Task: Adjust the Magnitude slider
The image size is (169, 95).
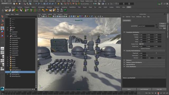Action: coord(156,53)
